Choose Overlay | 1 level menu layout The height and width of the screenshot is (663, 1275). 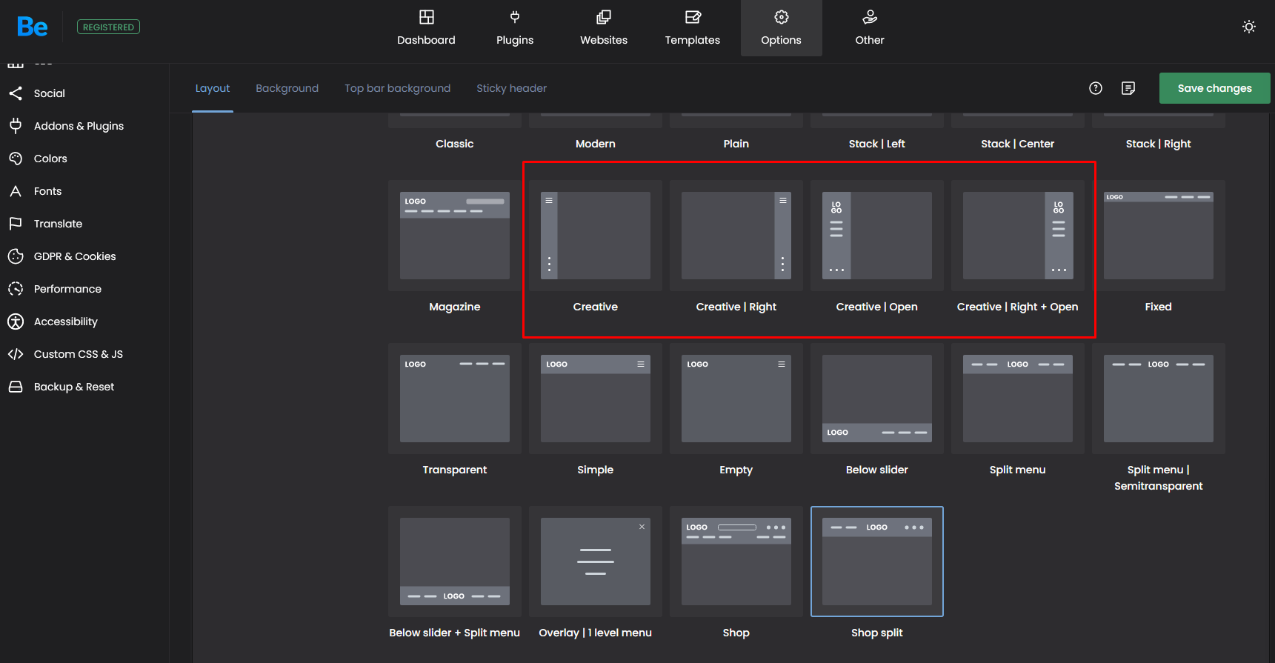point(596,562)
